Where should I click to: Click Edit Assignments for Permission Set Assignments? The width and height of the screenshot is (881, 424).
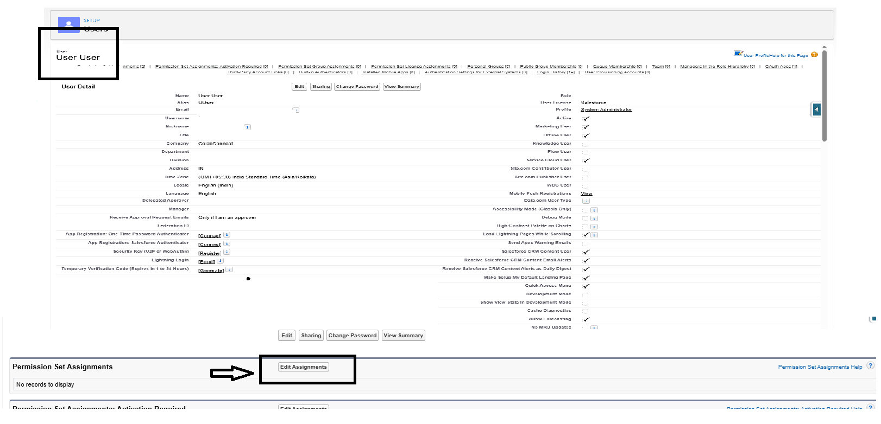coord(304,367)
